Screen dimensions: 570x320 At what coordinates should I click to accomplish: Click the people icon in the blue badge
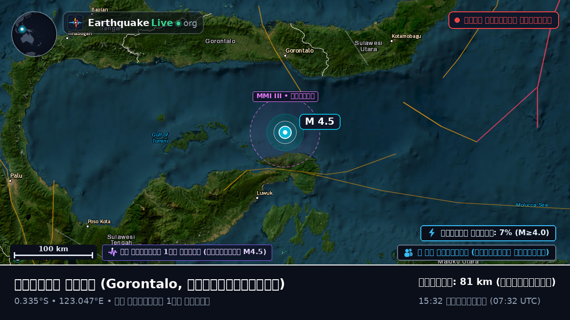click(x=408, y=253)
